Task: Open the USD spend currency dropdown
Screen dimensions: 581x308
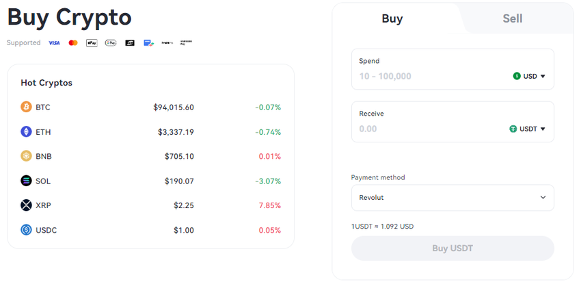Action: point(530,76)
